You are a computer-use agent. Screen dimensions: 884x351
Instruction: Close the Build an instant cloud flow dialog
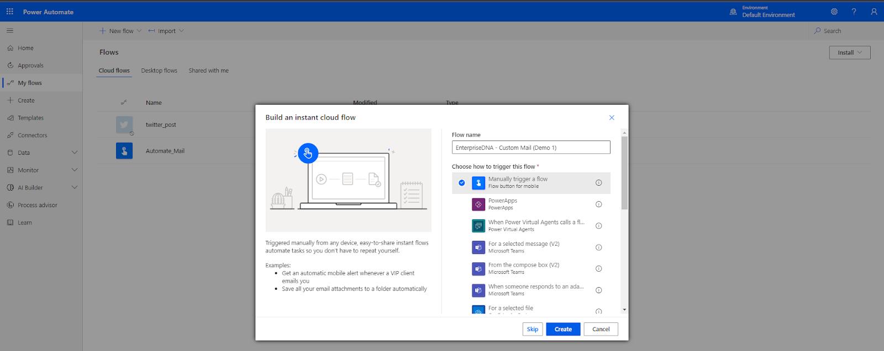pos(612,117)
